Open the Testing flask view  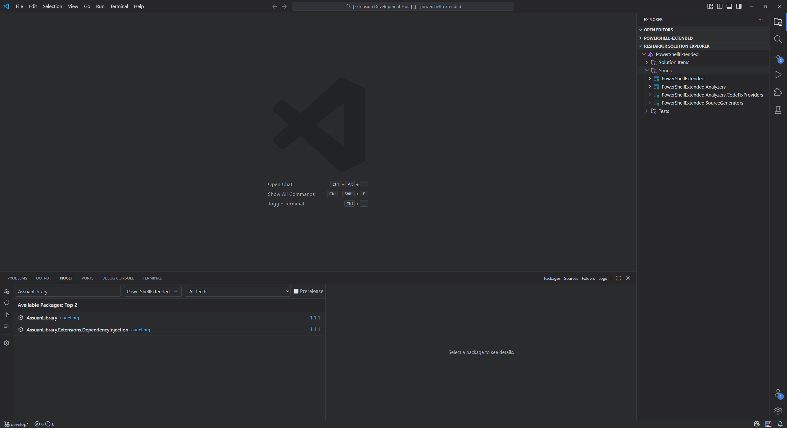778,110
